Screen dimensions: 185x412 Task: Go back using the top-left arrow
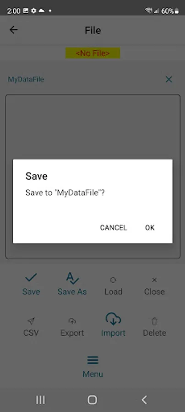(x=13, y=30)
